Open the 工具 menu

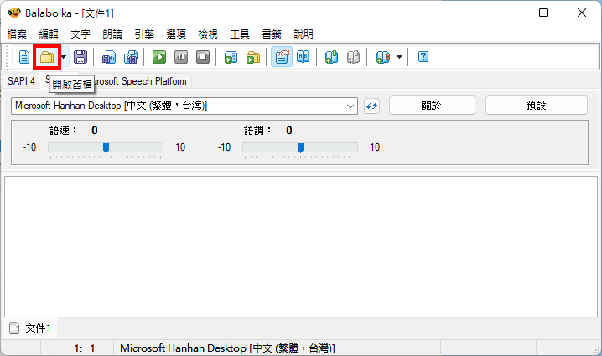pyautogui.click(x=240, y=34)
